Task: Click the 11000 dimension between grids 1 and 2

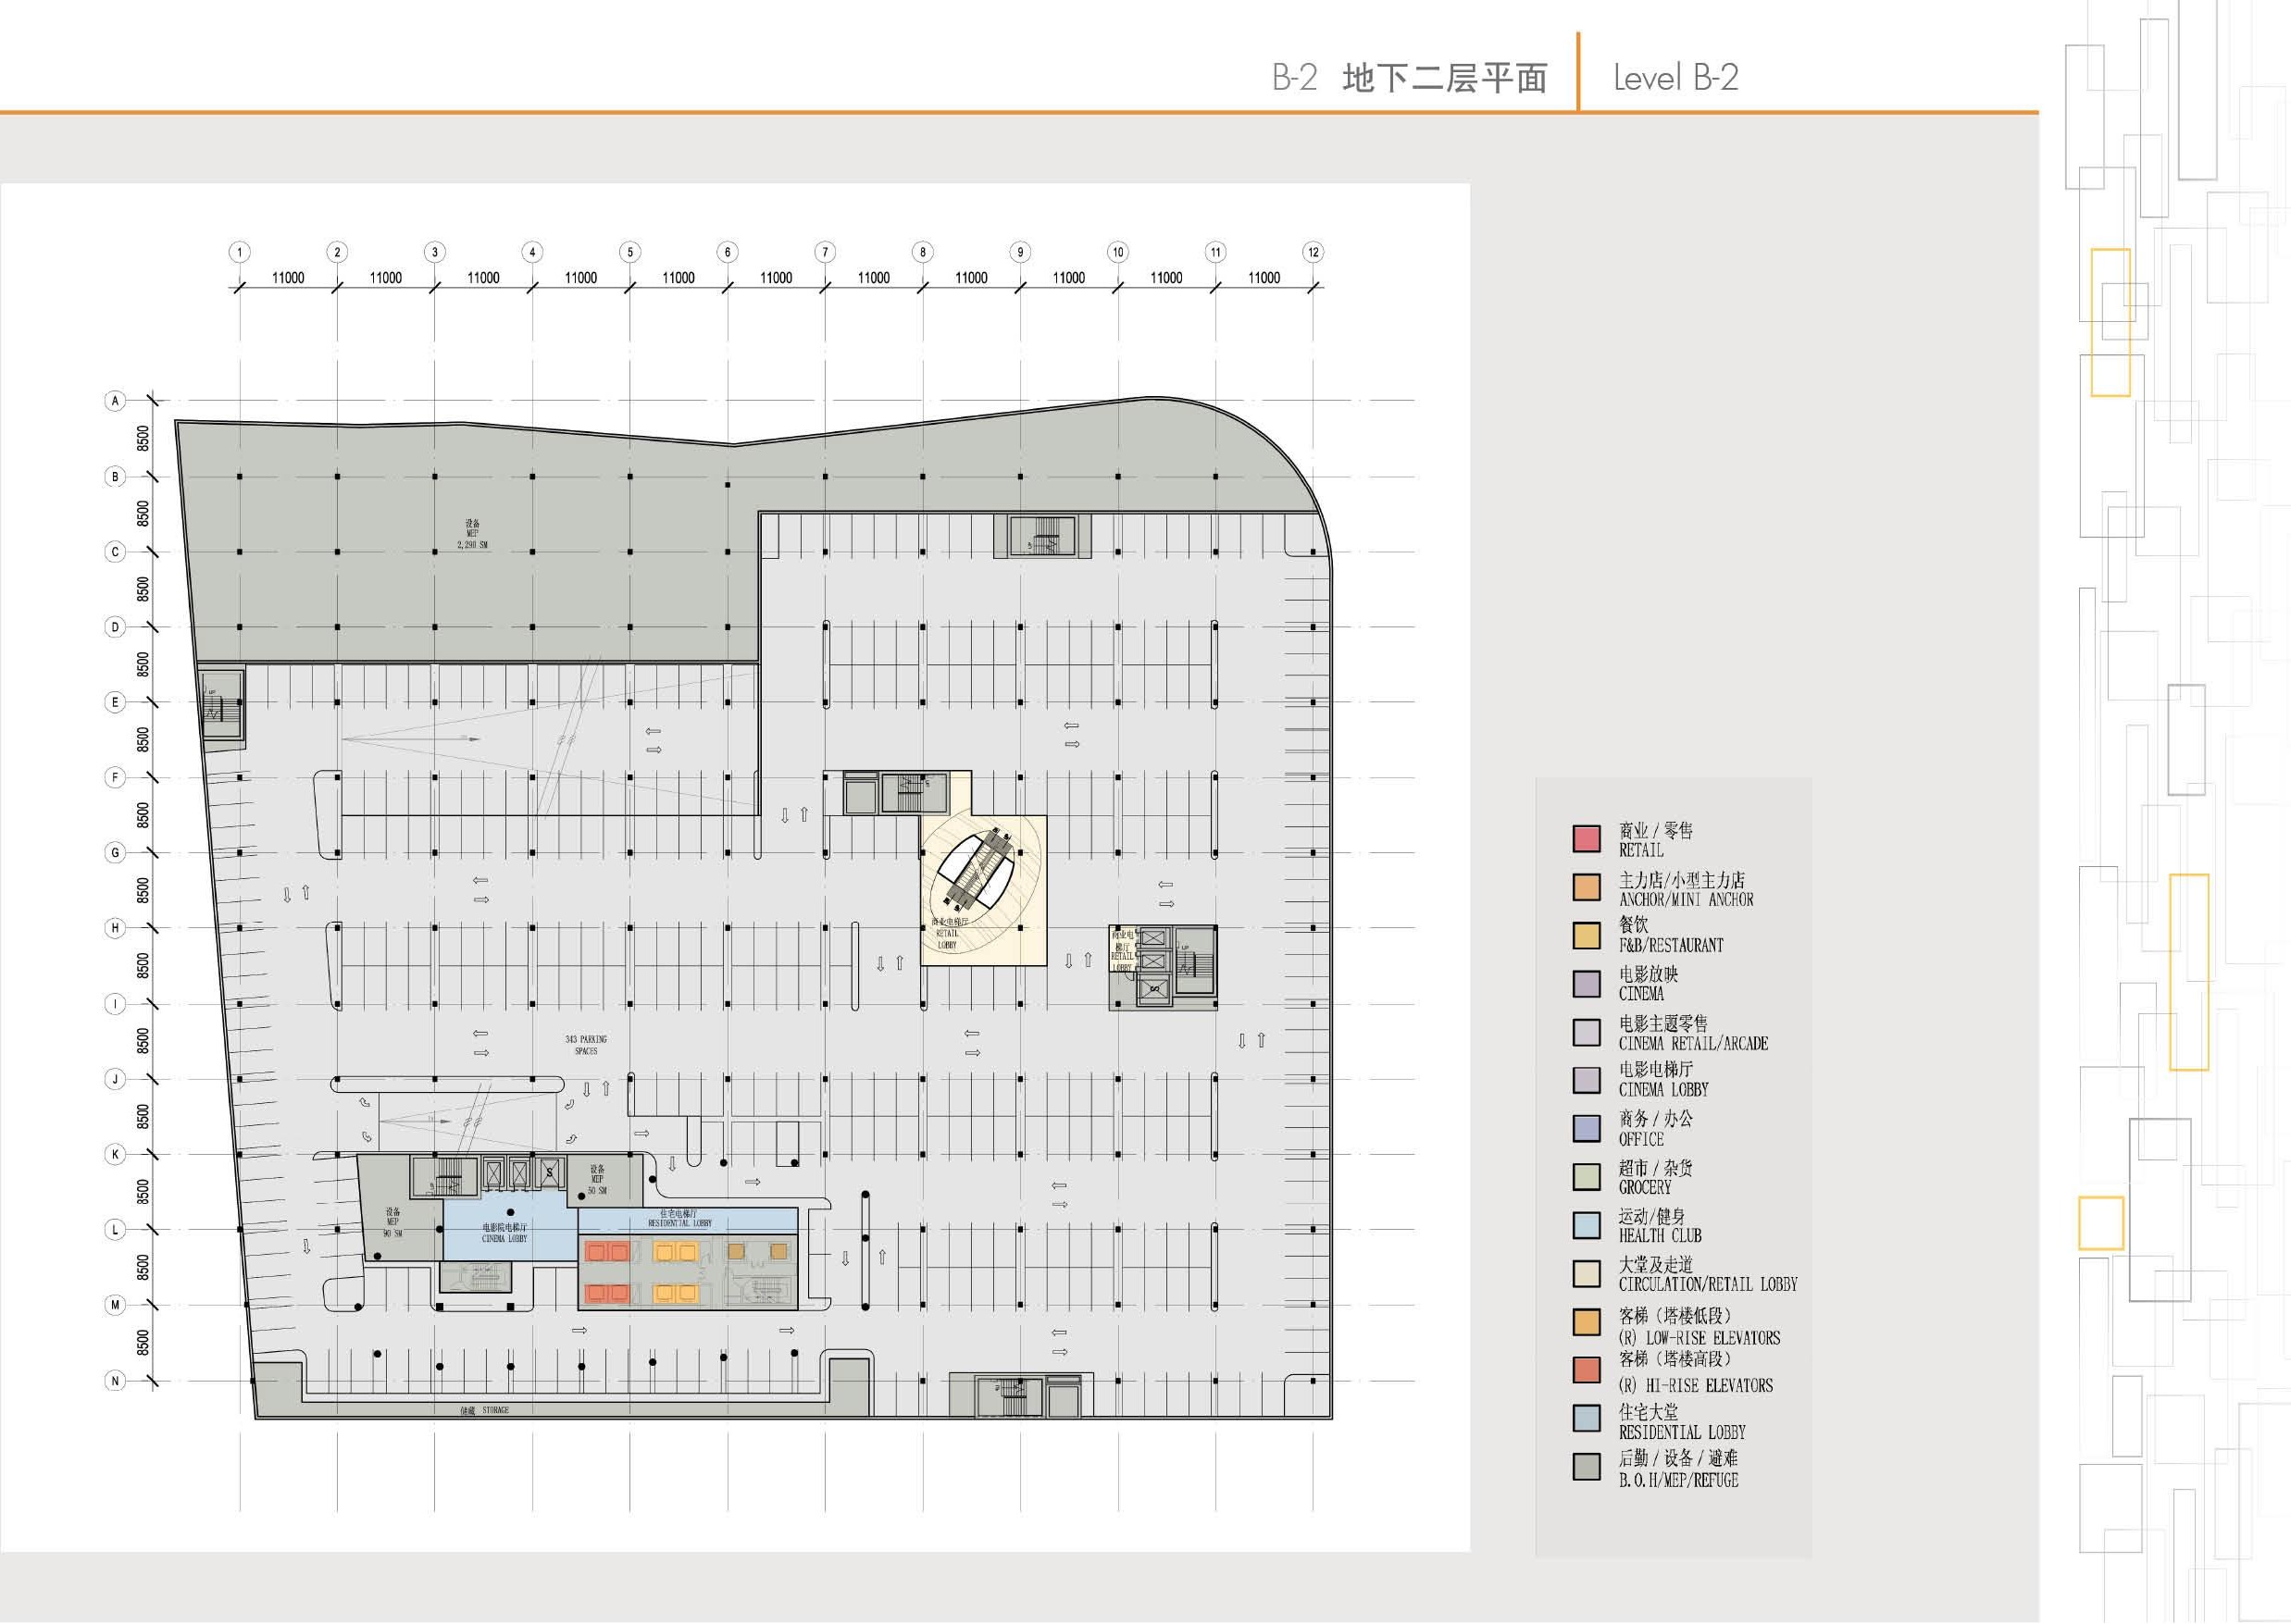Action: pos(288,278)
